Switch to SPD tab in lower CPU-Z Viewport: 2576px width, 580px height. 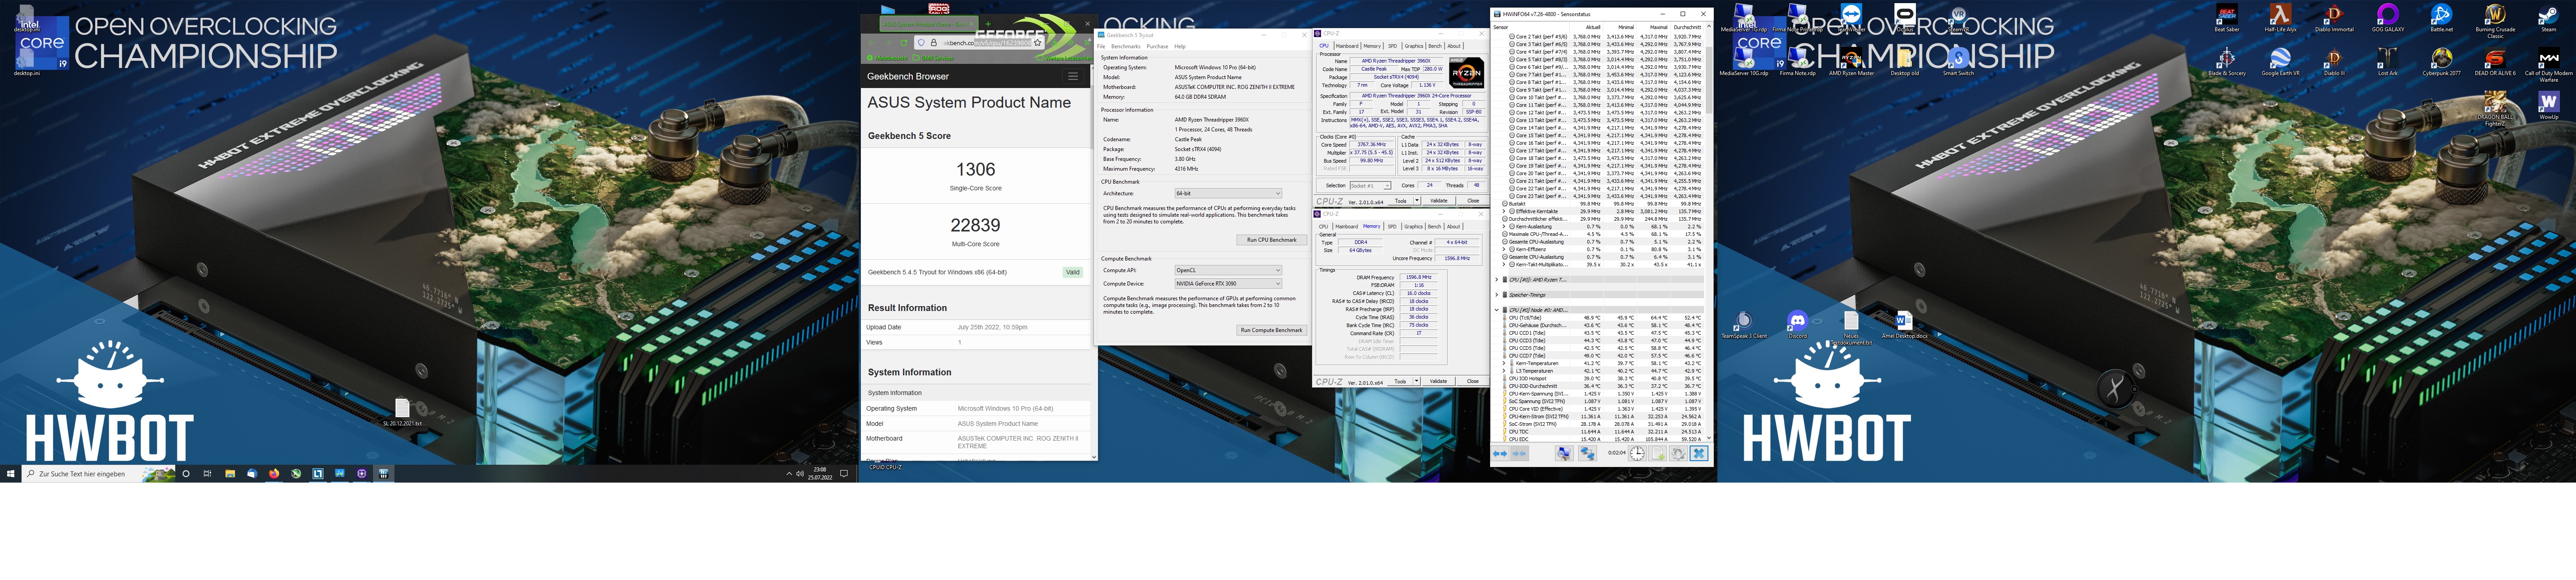click(x=1392, y=226)
